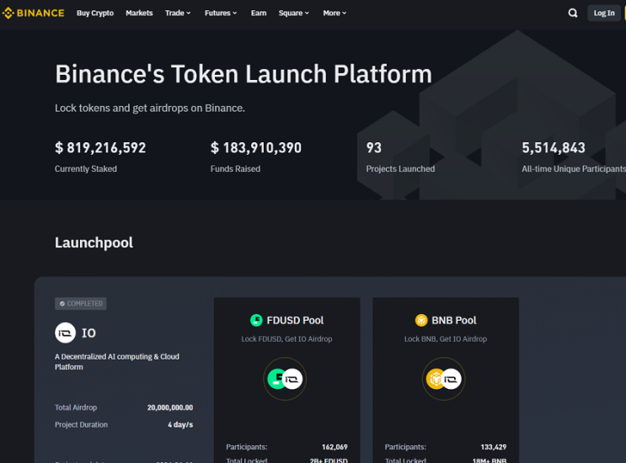Click the Binance's Token Launch Platform heading
The width and height of the screenshot is (626, 463).
pos(243,74)
